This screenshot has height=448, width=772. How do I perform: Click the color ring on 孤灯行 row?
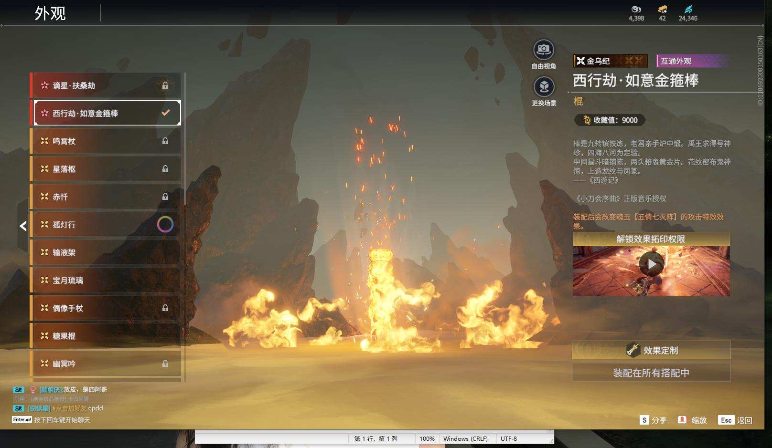(165, 224)
